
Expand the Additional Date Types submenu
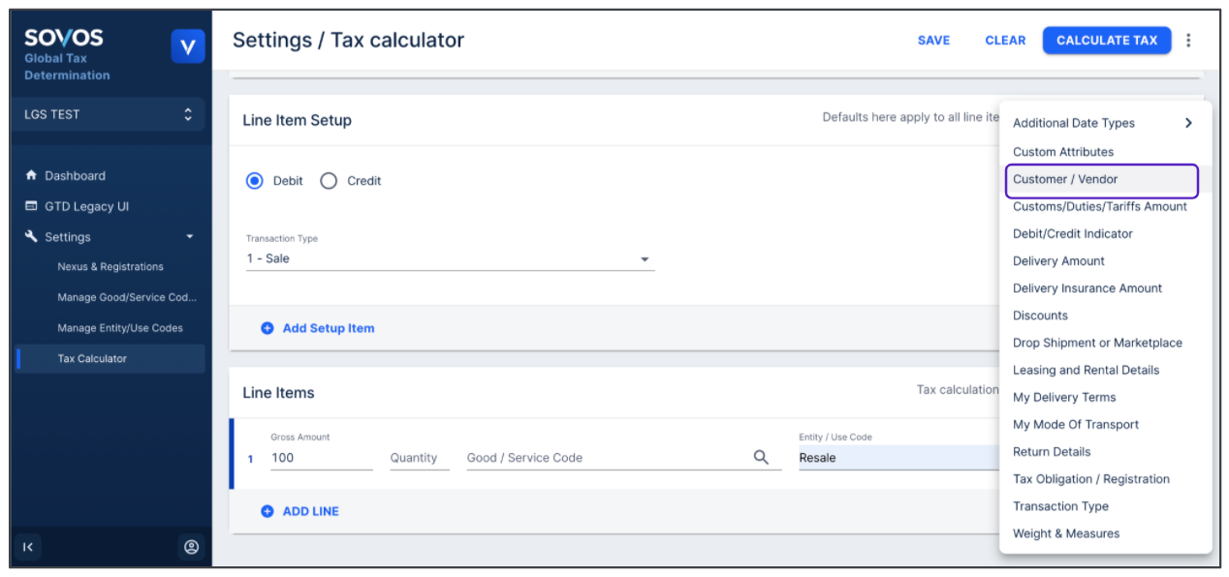(1188, 123)
